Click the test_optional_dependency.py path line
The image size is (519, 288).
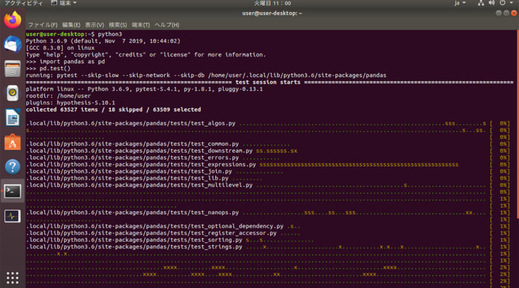[154, 226]
